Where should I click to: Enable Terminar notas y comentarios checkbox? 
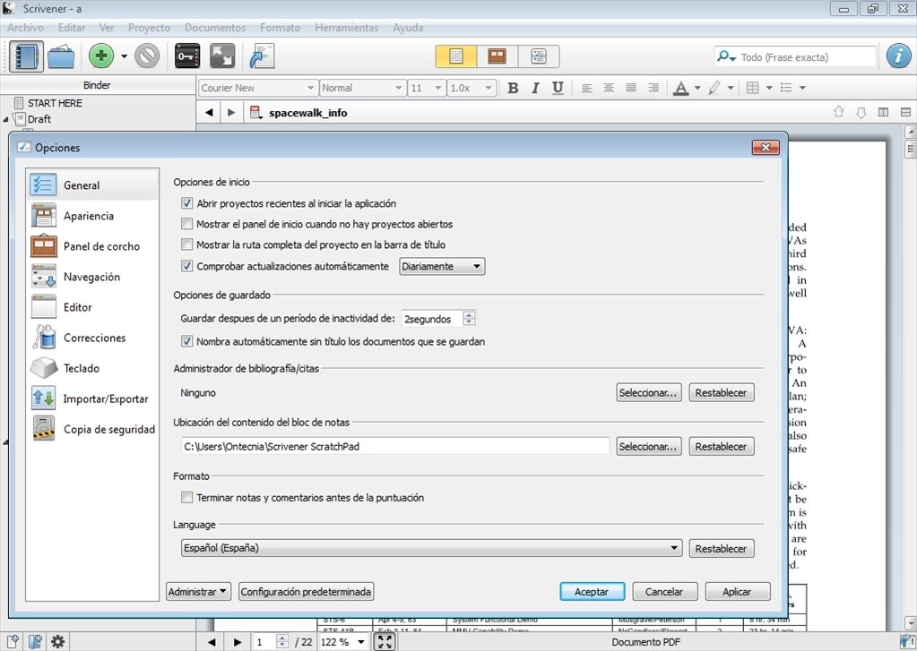click(186, 497)
